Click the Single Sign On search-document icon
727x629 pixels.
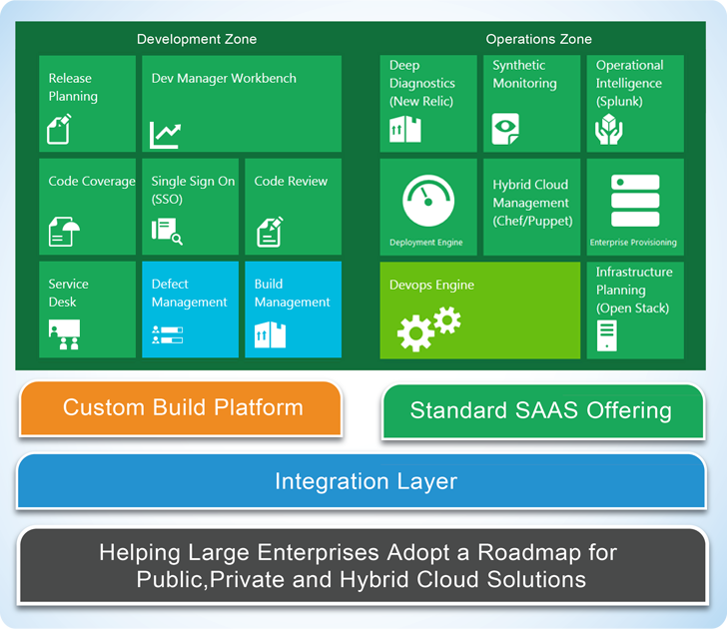click(167, 232)
